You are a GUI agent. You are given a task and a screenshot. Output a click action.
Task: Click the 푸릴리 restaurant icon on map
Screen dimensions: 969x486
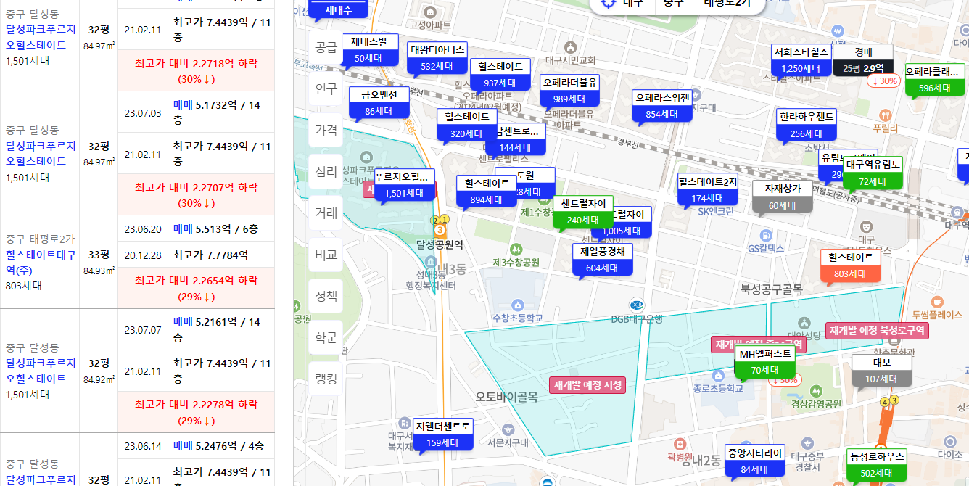tap(885, 115)
